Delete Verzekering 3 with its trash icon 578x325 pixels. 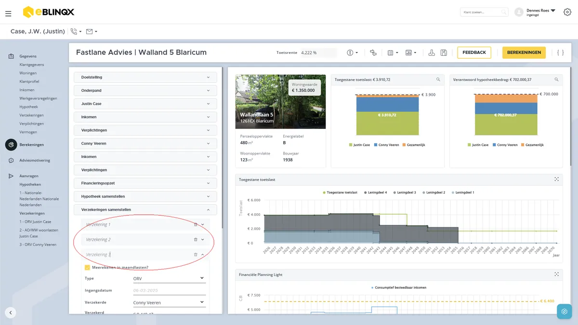196,254
